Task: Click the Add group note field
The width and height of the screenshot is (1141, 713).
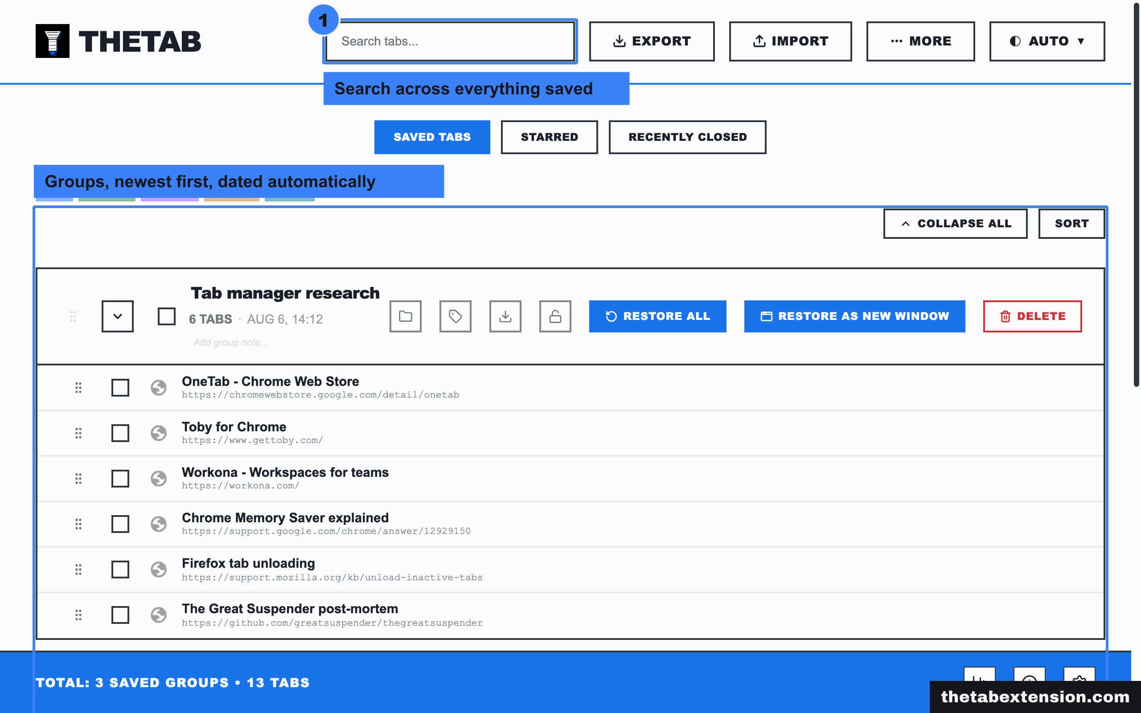Action: (231, 343)
